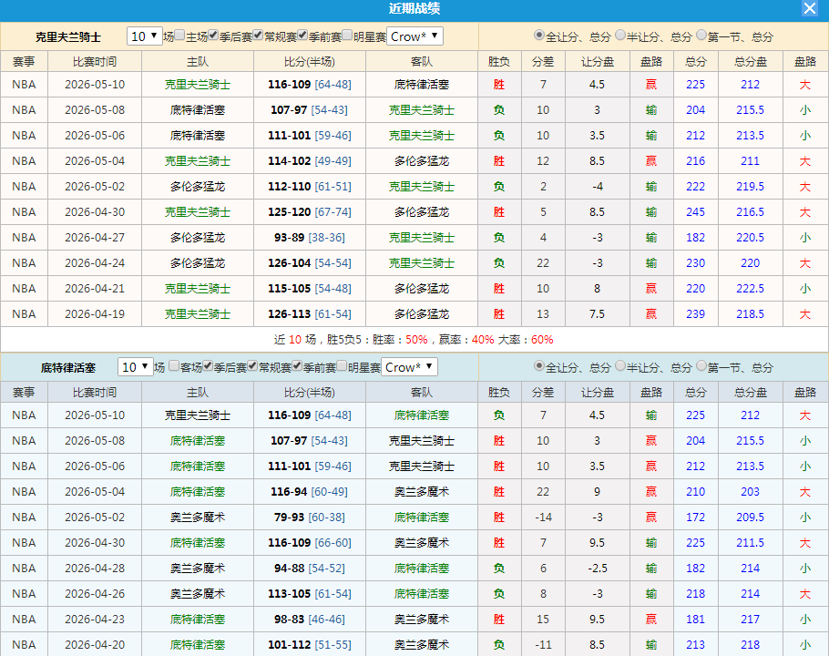
Task: Click home team 底特律活塞 in 2026-04-20 row
Action: (197, 645)
